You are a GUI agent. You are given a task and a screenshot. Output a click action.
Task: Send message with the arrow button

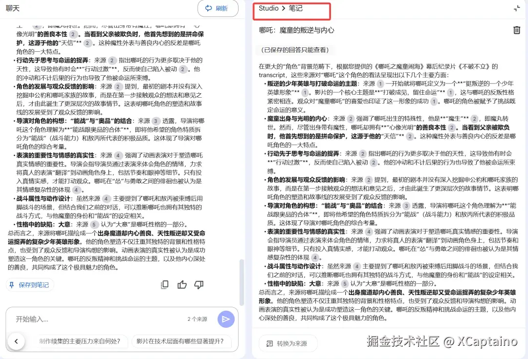[x=225, y=319]
